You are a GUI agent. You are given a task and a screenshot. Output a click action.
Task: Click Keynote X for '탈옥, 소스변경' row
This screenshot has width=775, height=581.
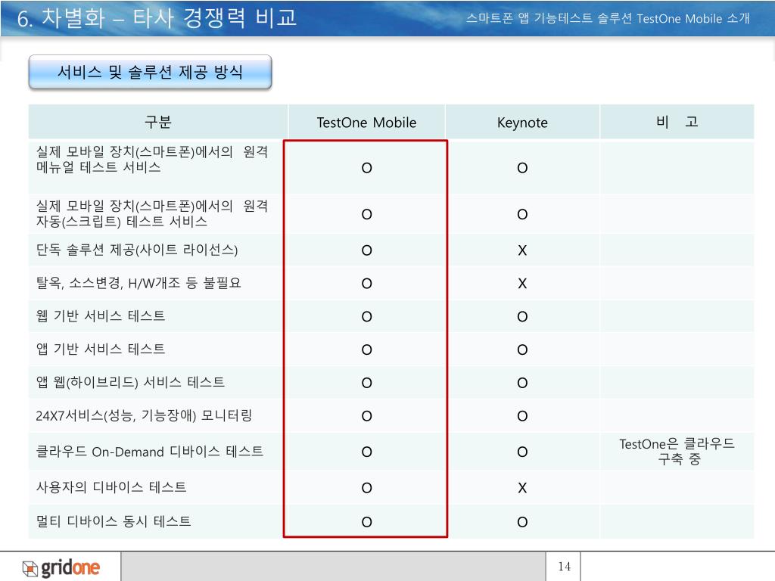pos(522,284)
